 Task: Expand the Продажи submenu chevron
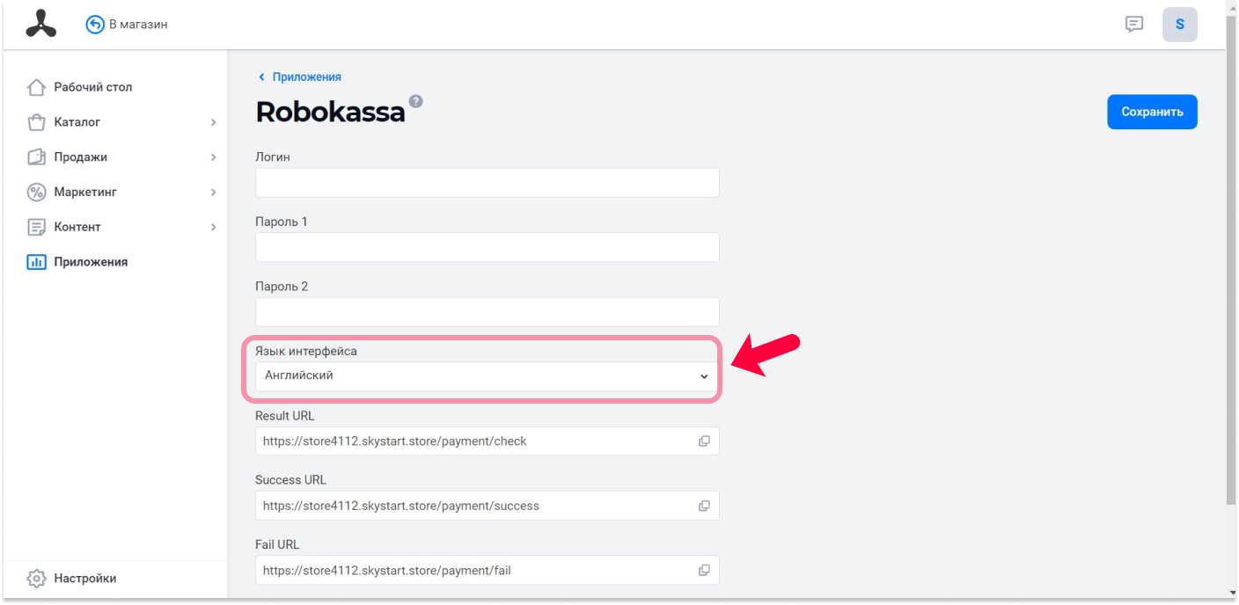tap(213, 157)
